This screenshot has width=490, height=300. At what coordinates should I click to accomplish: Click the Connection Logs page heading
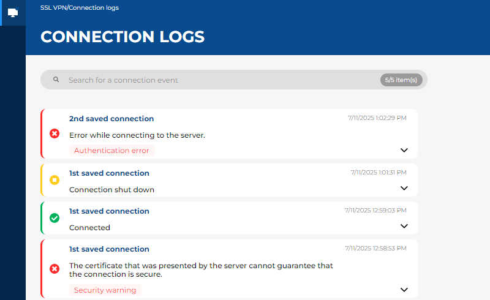point(123,37)
